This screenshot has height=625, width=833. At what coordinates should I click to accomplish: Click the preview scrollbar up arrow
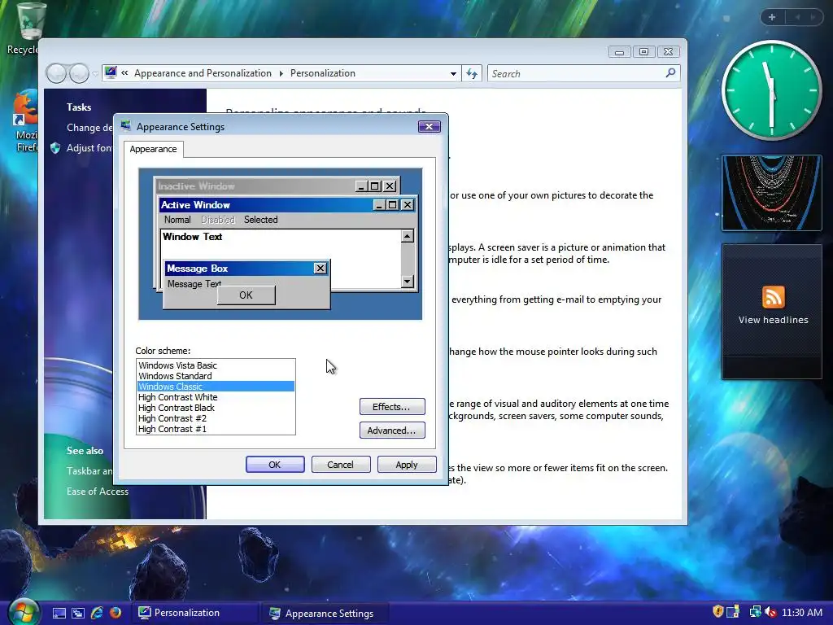tap(408, 236)
